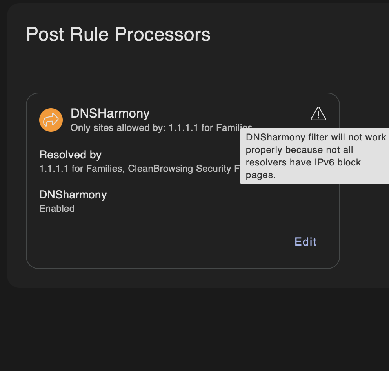Image resolution: width=389 pixels, height=371 pixels.
Task: Click the word "pages." ending the tooltip
Action: pyautogui.click(x=261, y=175)
